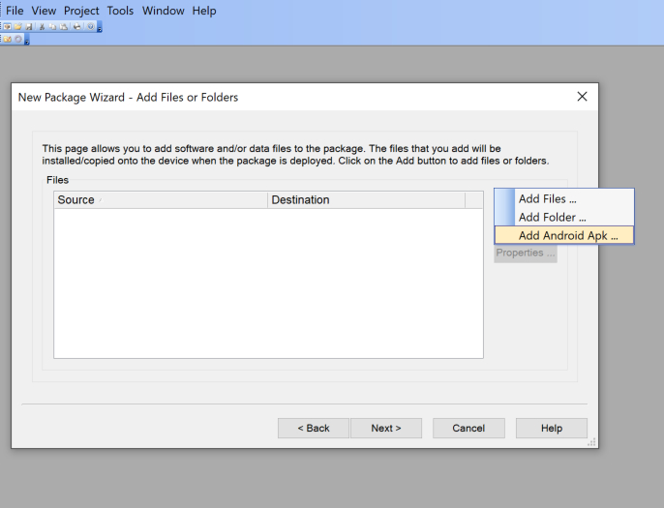Click the round gear icon in second toolbar

click(18, 39)
